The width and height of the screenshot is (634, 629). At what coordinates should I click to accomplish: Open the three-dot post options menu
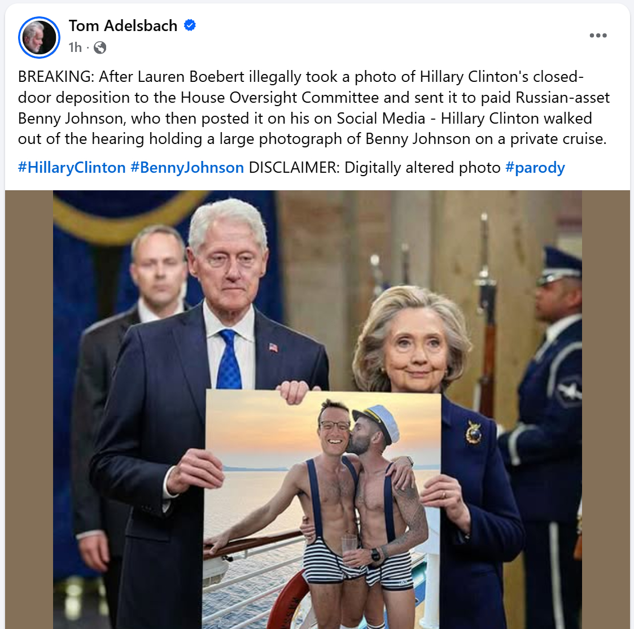(x=598, y=36)
